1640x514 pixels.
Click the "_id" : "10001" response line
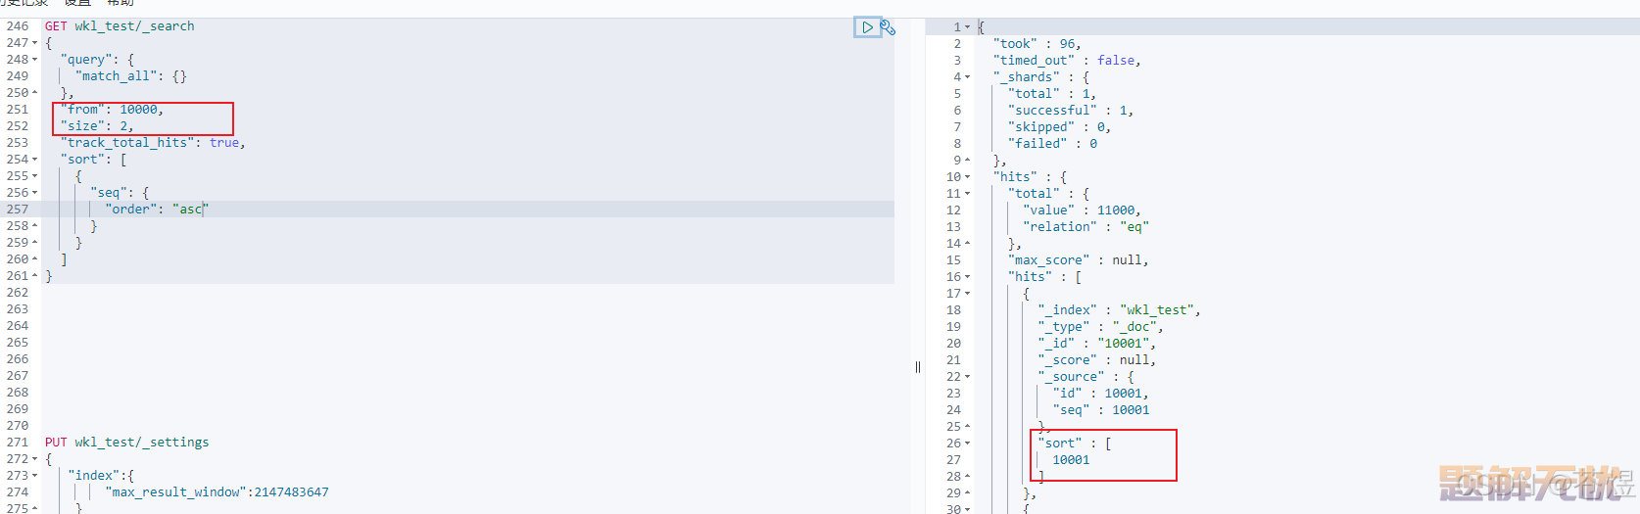coord(1097,344)
